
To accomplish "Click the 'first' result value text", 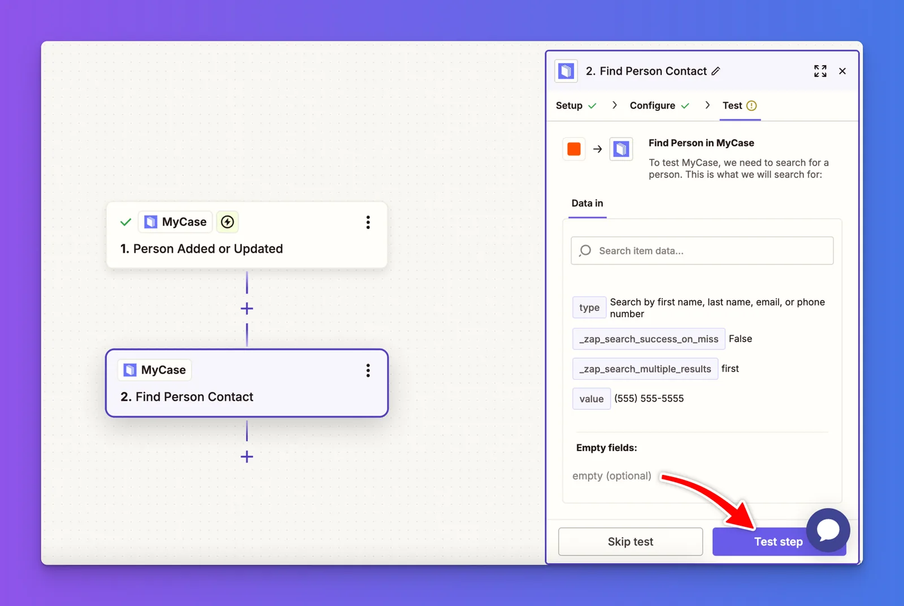I will tap(730, 369).
